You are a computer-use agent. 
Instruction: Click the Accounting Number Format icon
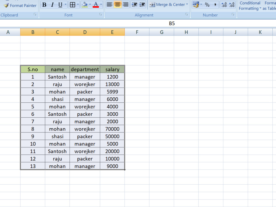click(196, 5)
